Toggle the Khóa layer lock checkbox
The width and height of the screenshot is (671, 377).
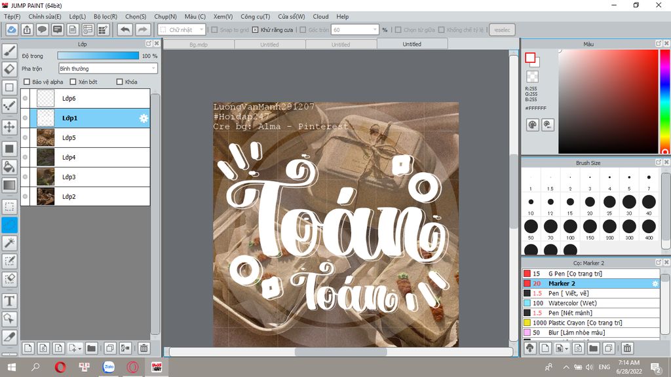119,82
